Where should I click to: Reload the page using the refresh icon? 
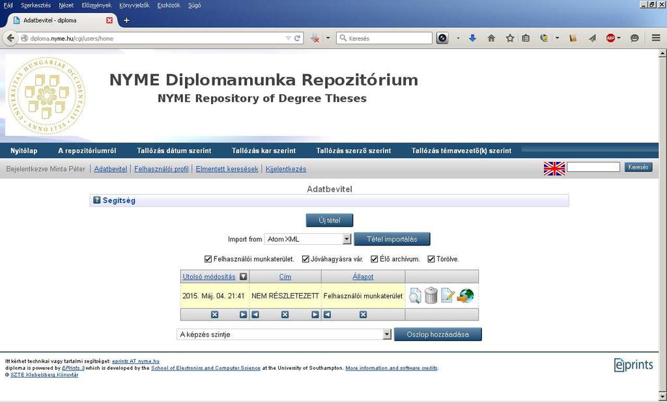click(297, 38)
